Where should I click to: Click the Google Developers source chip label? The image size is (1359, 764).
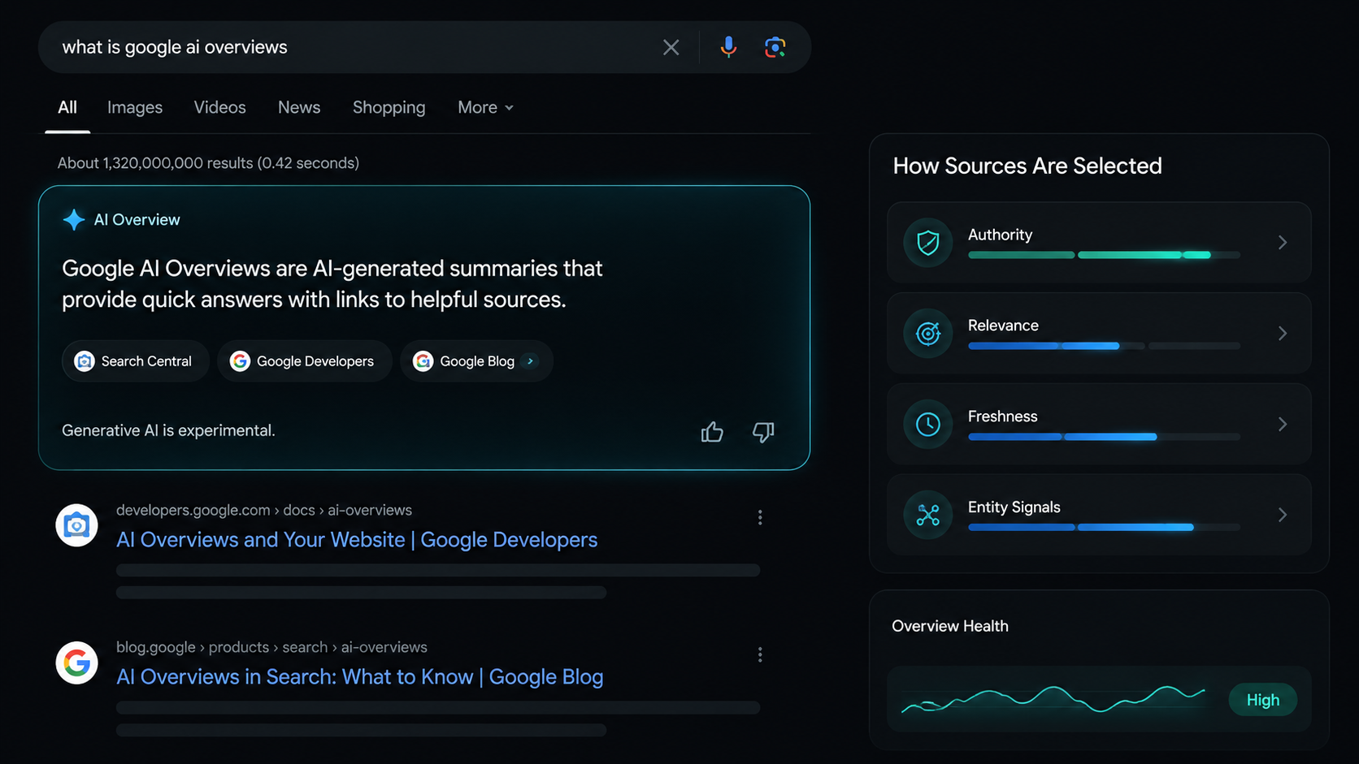(315, 361)
